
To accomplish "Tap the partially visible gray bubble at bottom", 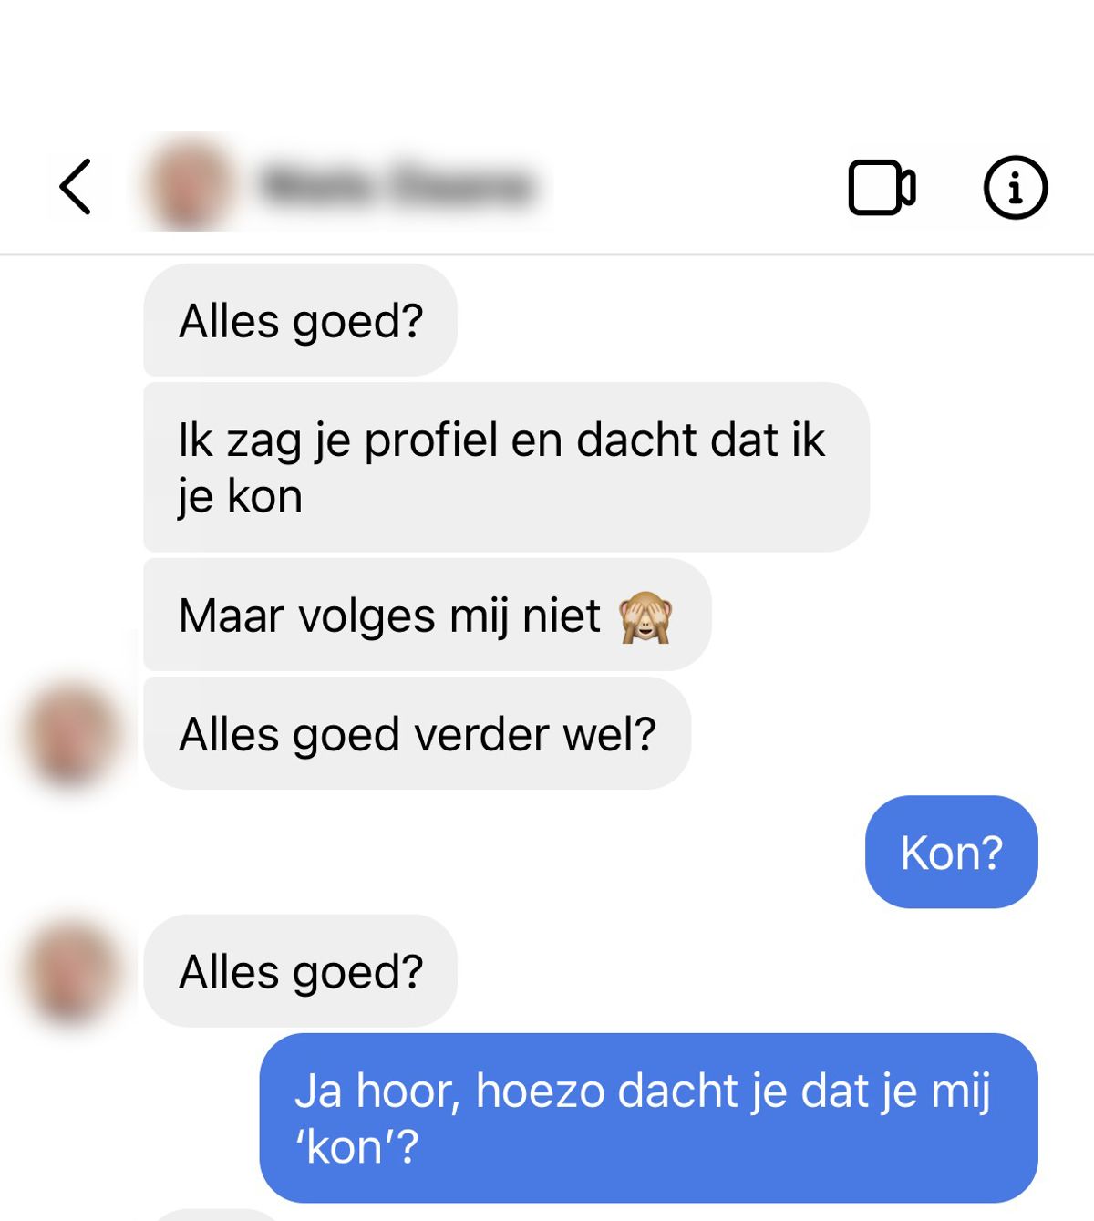I will [216, 1216].
